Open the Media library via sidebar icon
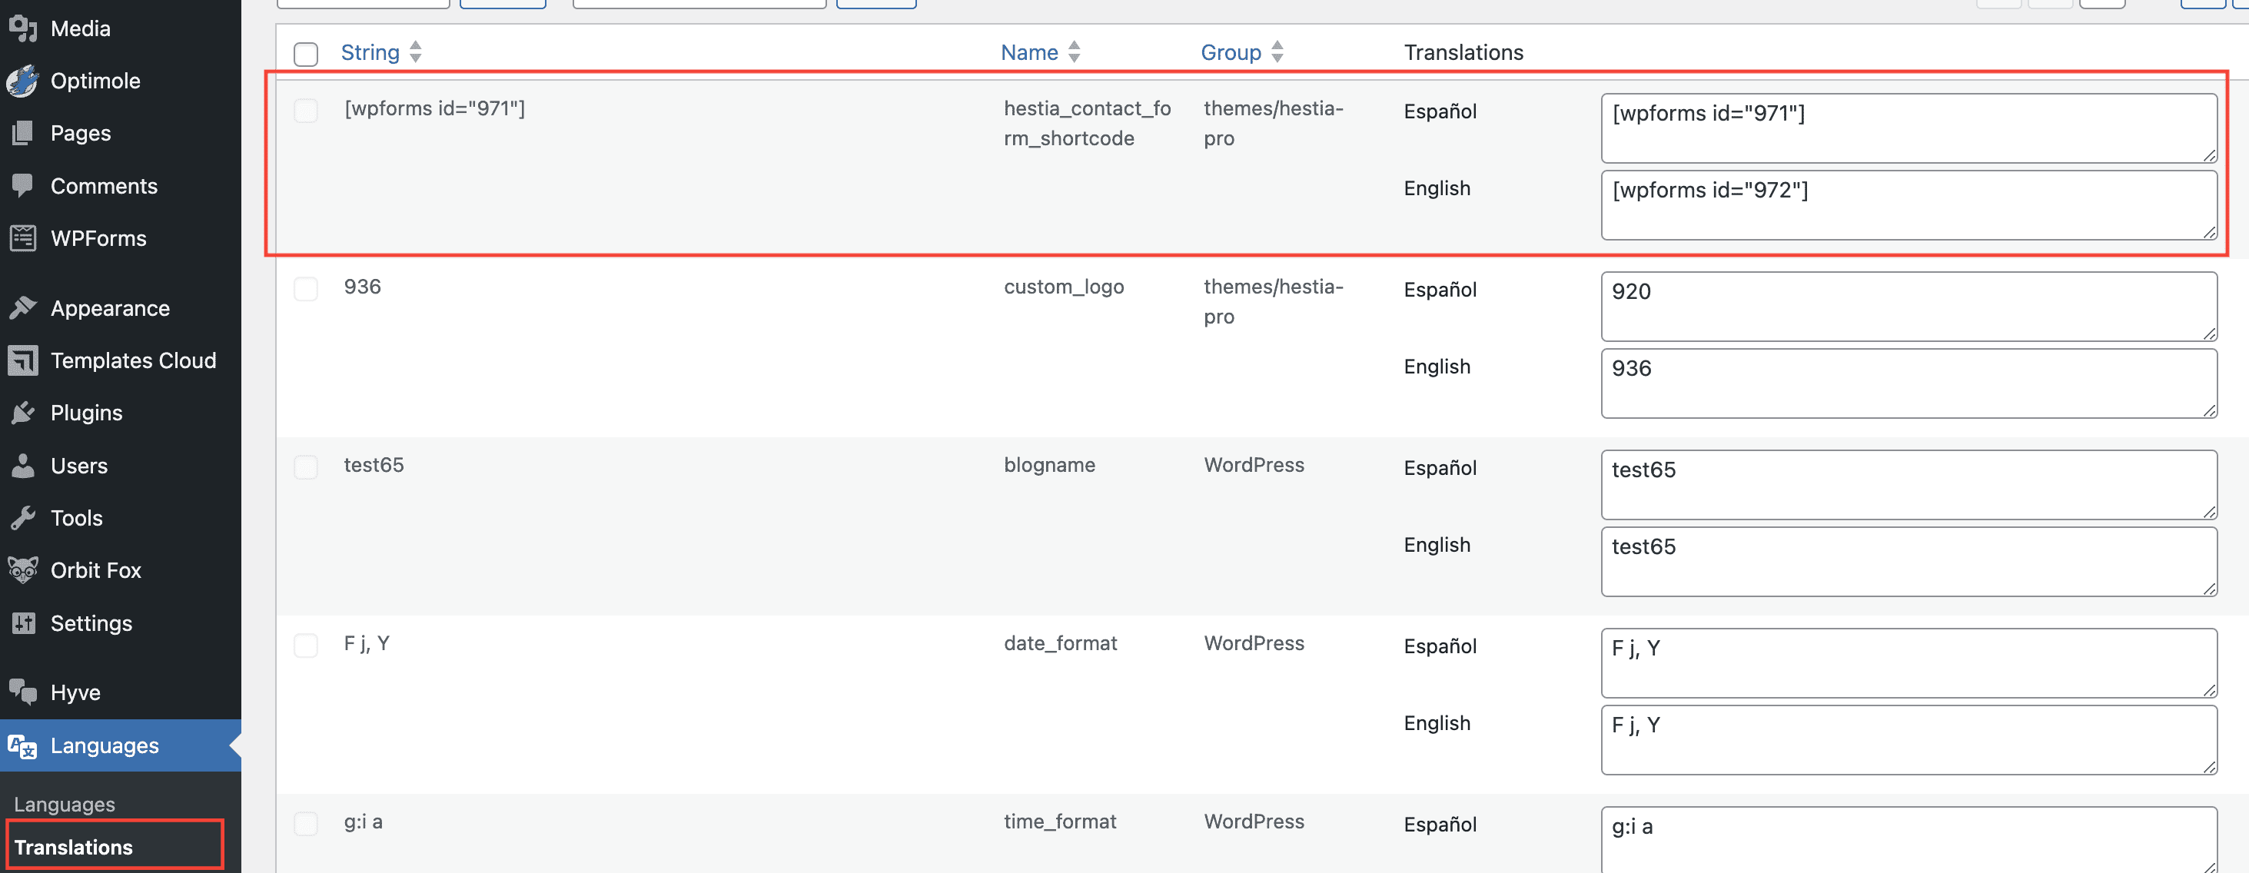The height and width of the screenshot is (873, 2249). click(24, 28)
